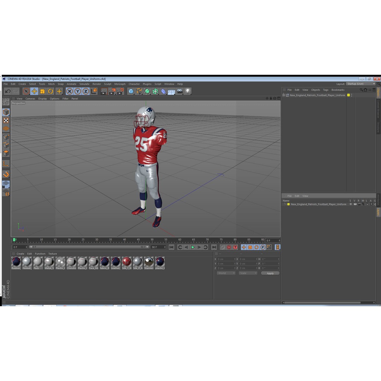Enable Points mode in left sidebar
The image size is (381, 381).
pos(6,137)
